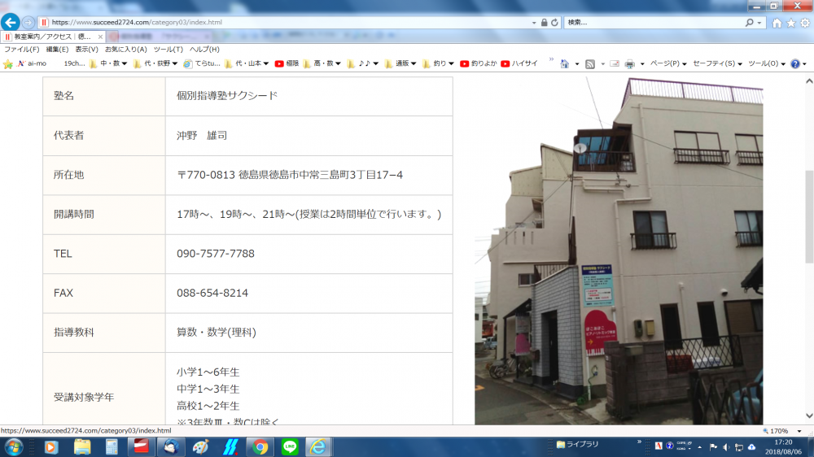Launch Google Chrome from taskbar

[260, 446]
